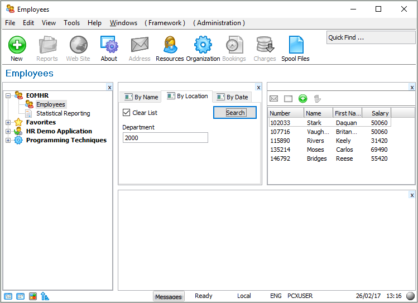Image resolution: width=418 pixels, height=303 pixels.
Task: Click envelope icon above employee list
Action: pos(273,99)
